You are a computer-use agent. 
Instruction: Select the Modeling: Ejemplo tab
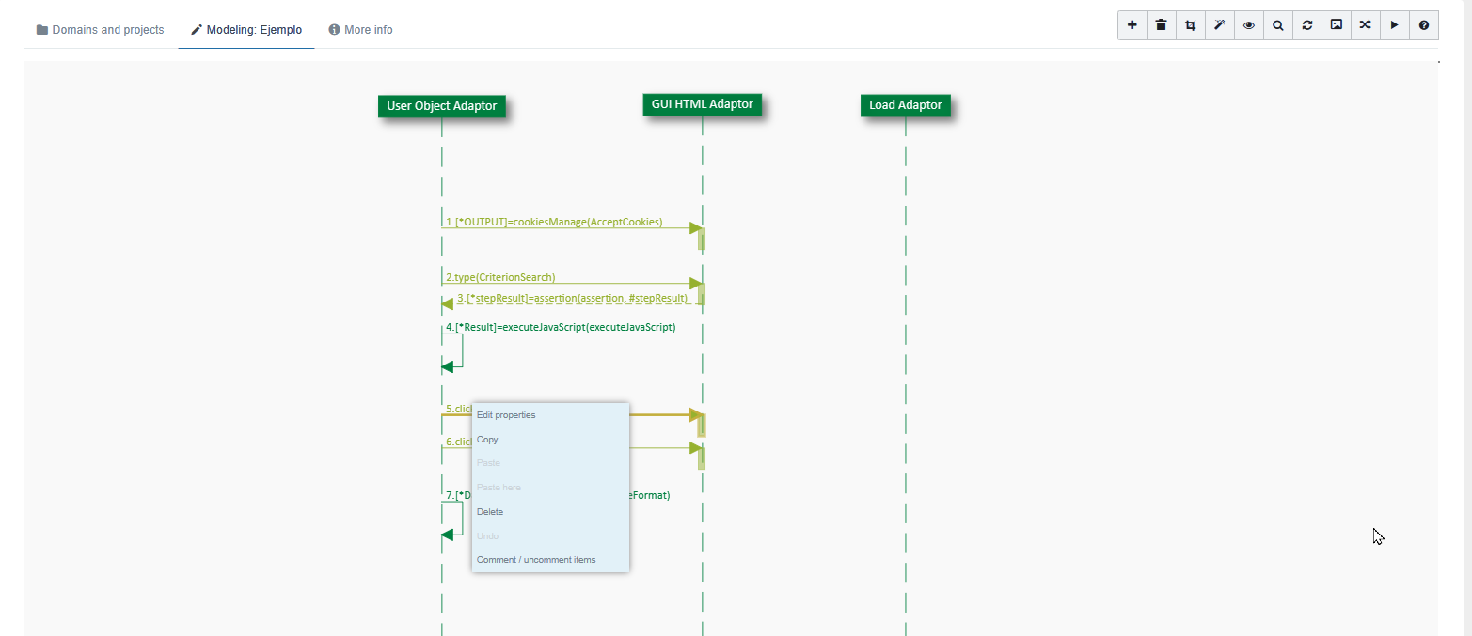coord(245,30)
